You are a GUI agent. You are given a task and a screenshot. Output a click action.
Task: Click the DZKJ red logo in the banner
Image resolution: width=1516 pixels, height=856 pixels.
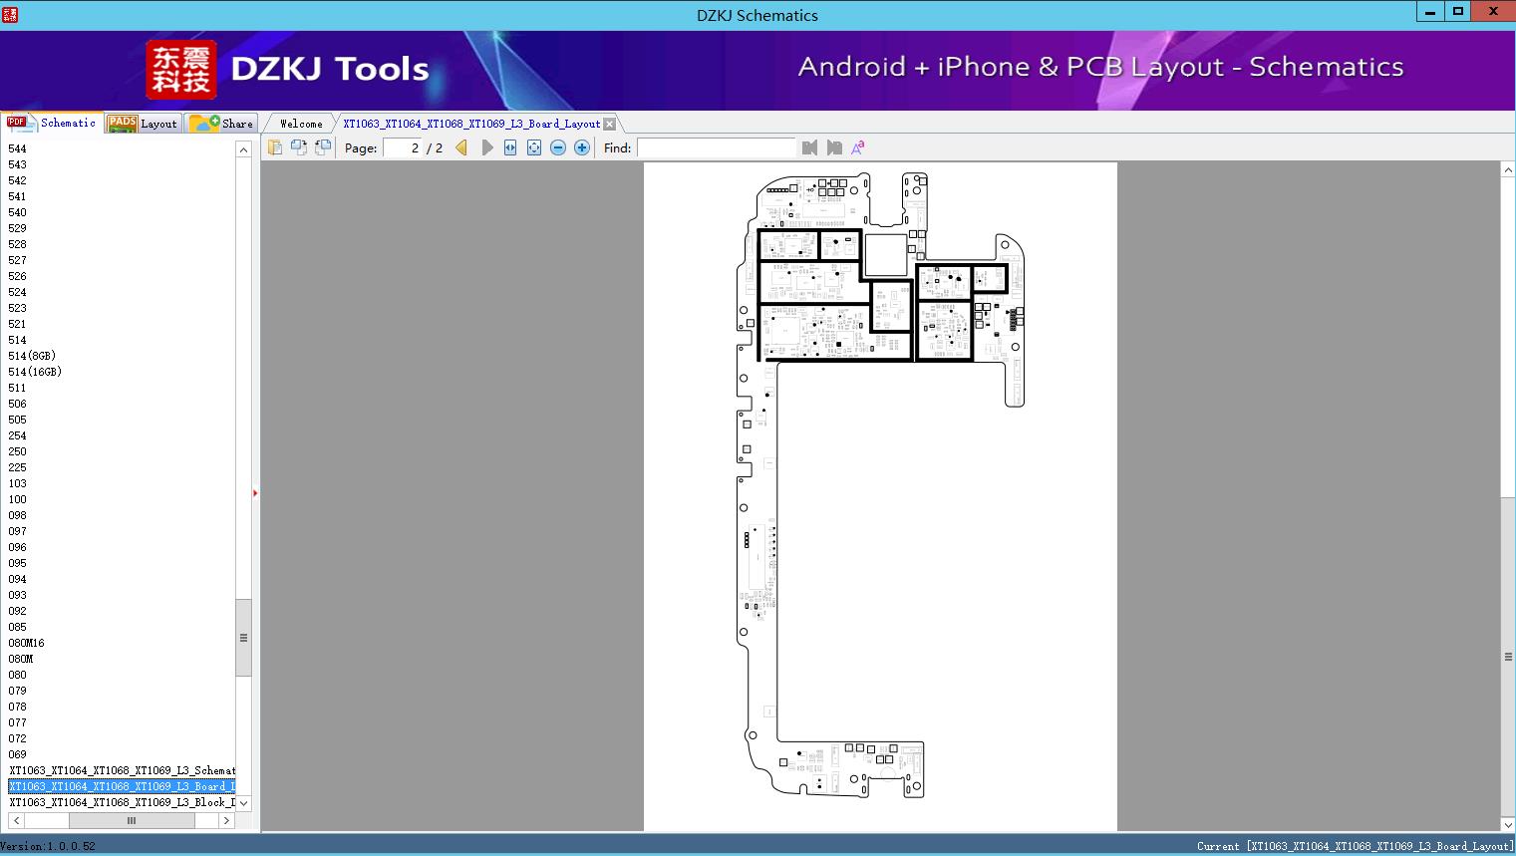[181, 70]
